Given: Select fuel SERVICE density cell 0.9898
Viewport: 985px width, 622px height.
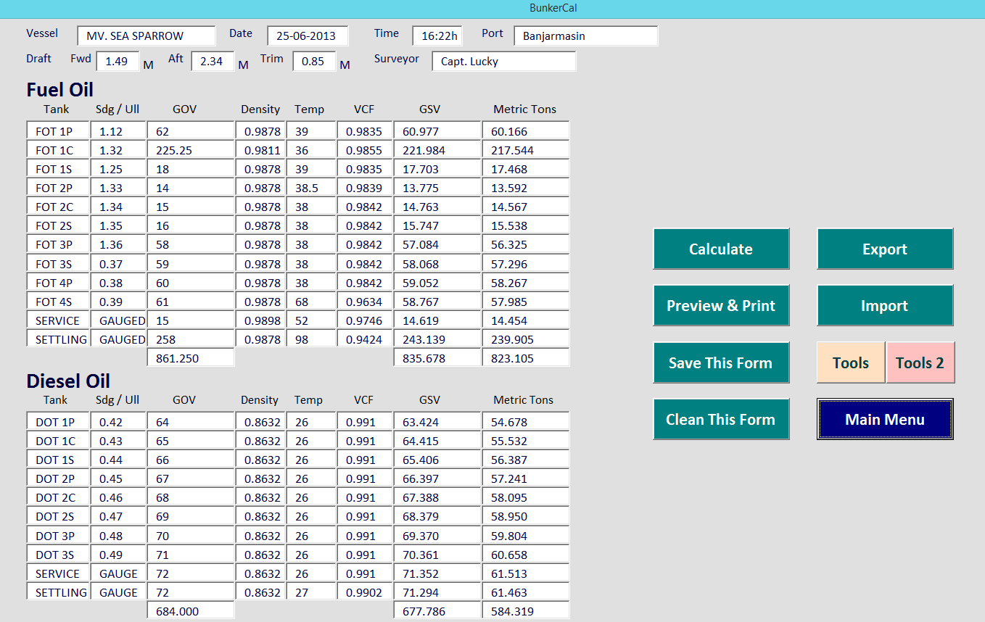Looking at the screenshot, I should (x=260, y=320).
